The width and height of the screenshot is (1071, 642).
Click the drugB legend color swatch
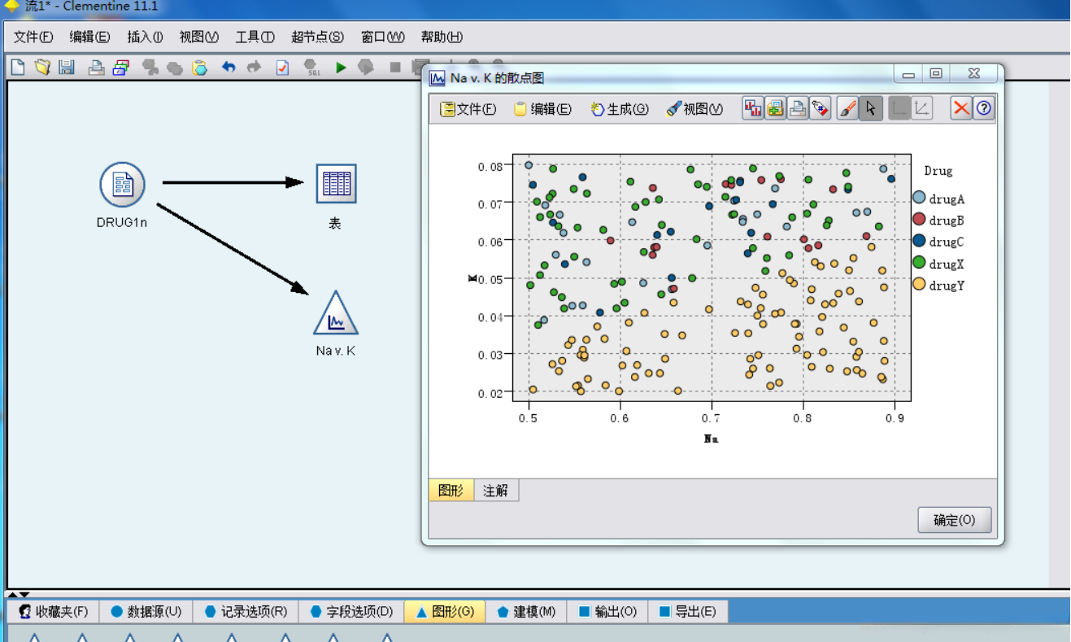[919, 220]
